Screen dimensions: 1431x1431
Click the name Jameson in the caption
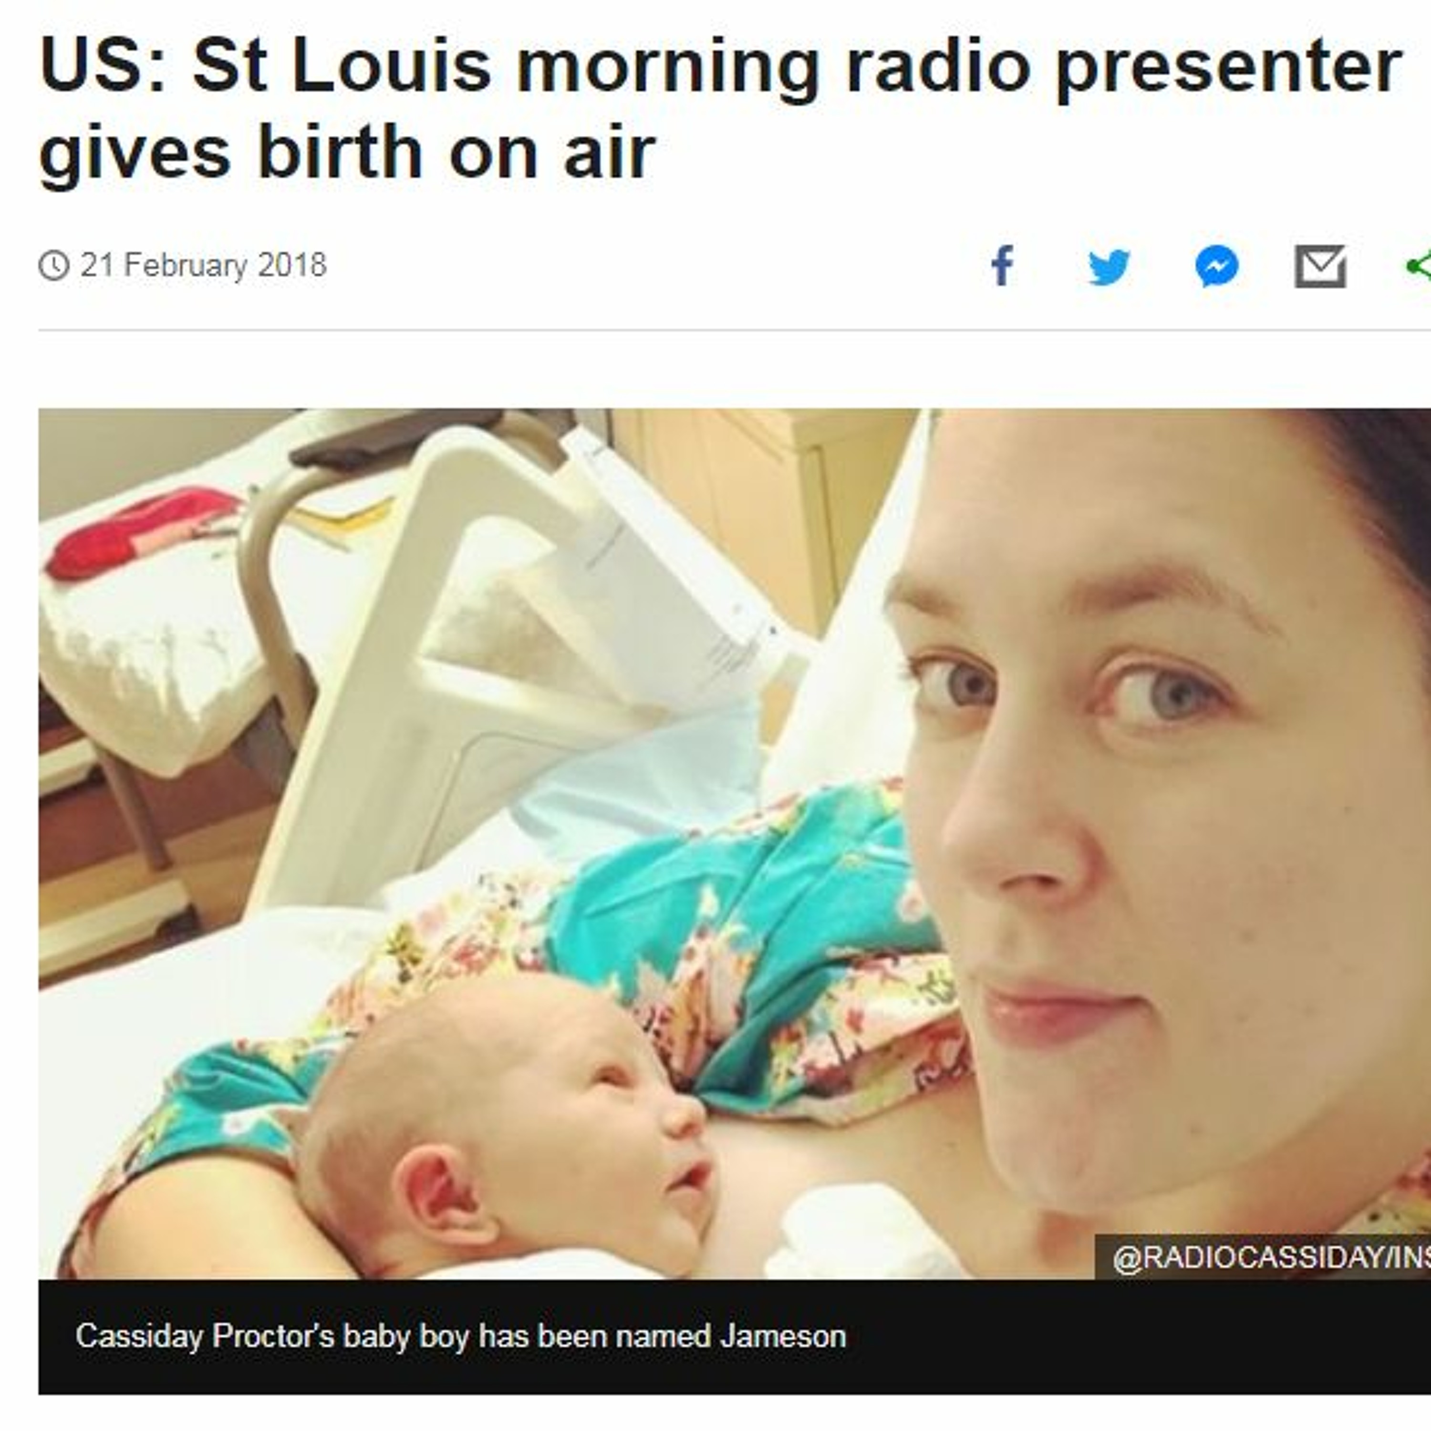pyautogui.click(x=783, y=1336)
